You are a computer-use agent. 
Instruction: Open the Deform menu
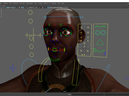click(x=46, y=3)
